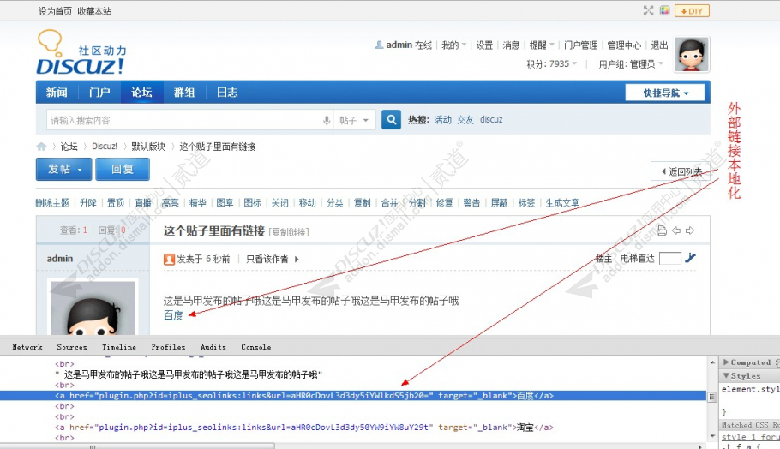
Task: Open the 门户管理 link
Action: coord(581,45)
